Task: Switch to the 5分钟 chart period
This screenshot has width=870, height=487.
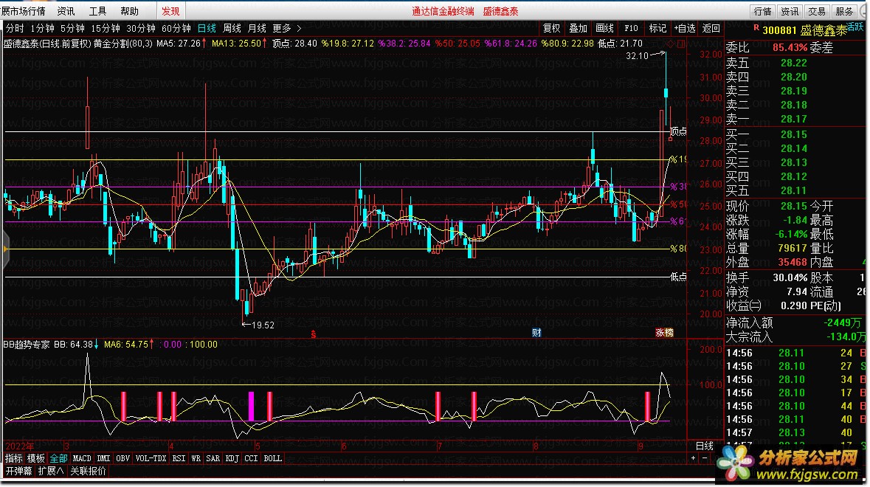Action: pyautogui.click(x=72, y=28)
